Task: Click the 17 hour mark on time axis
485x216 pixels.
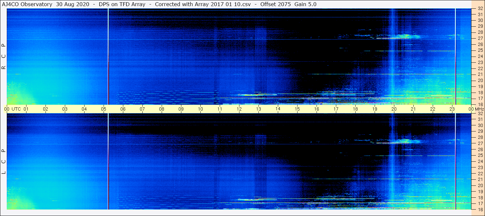Action: click(x=336, y=109)
